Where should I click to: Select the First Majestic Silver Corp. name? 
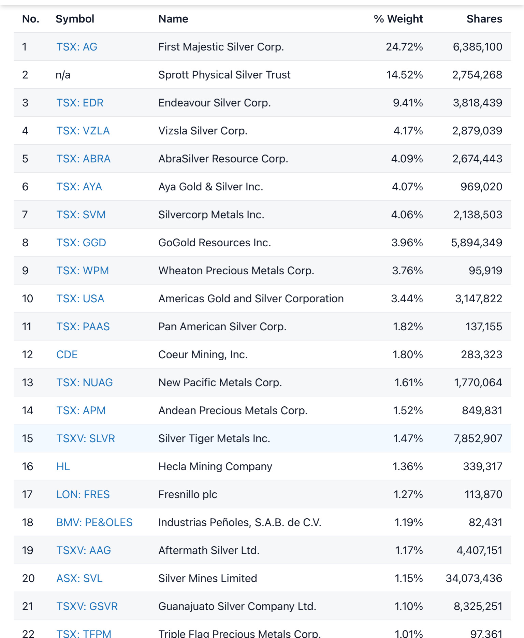[x=221, y=47]
